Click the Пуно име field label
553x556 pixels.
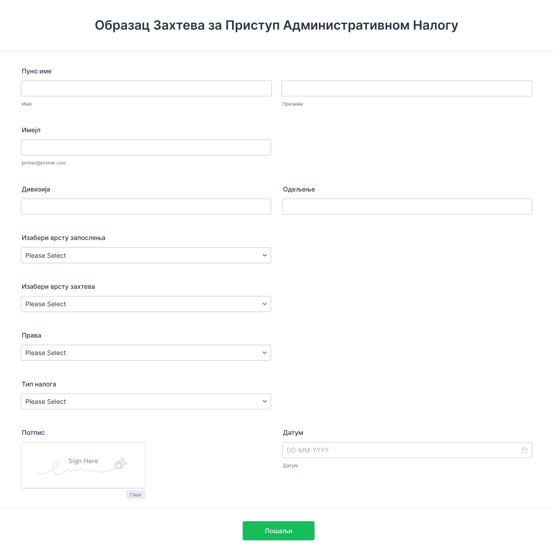[x=37, y=71]
